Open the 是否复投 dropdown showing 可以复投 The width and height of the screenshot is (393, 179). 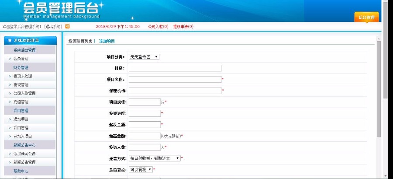141,169
